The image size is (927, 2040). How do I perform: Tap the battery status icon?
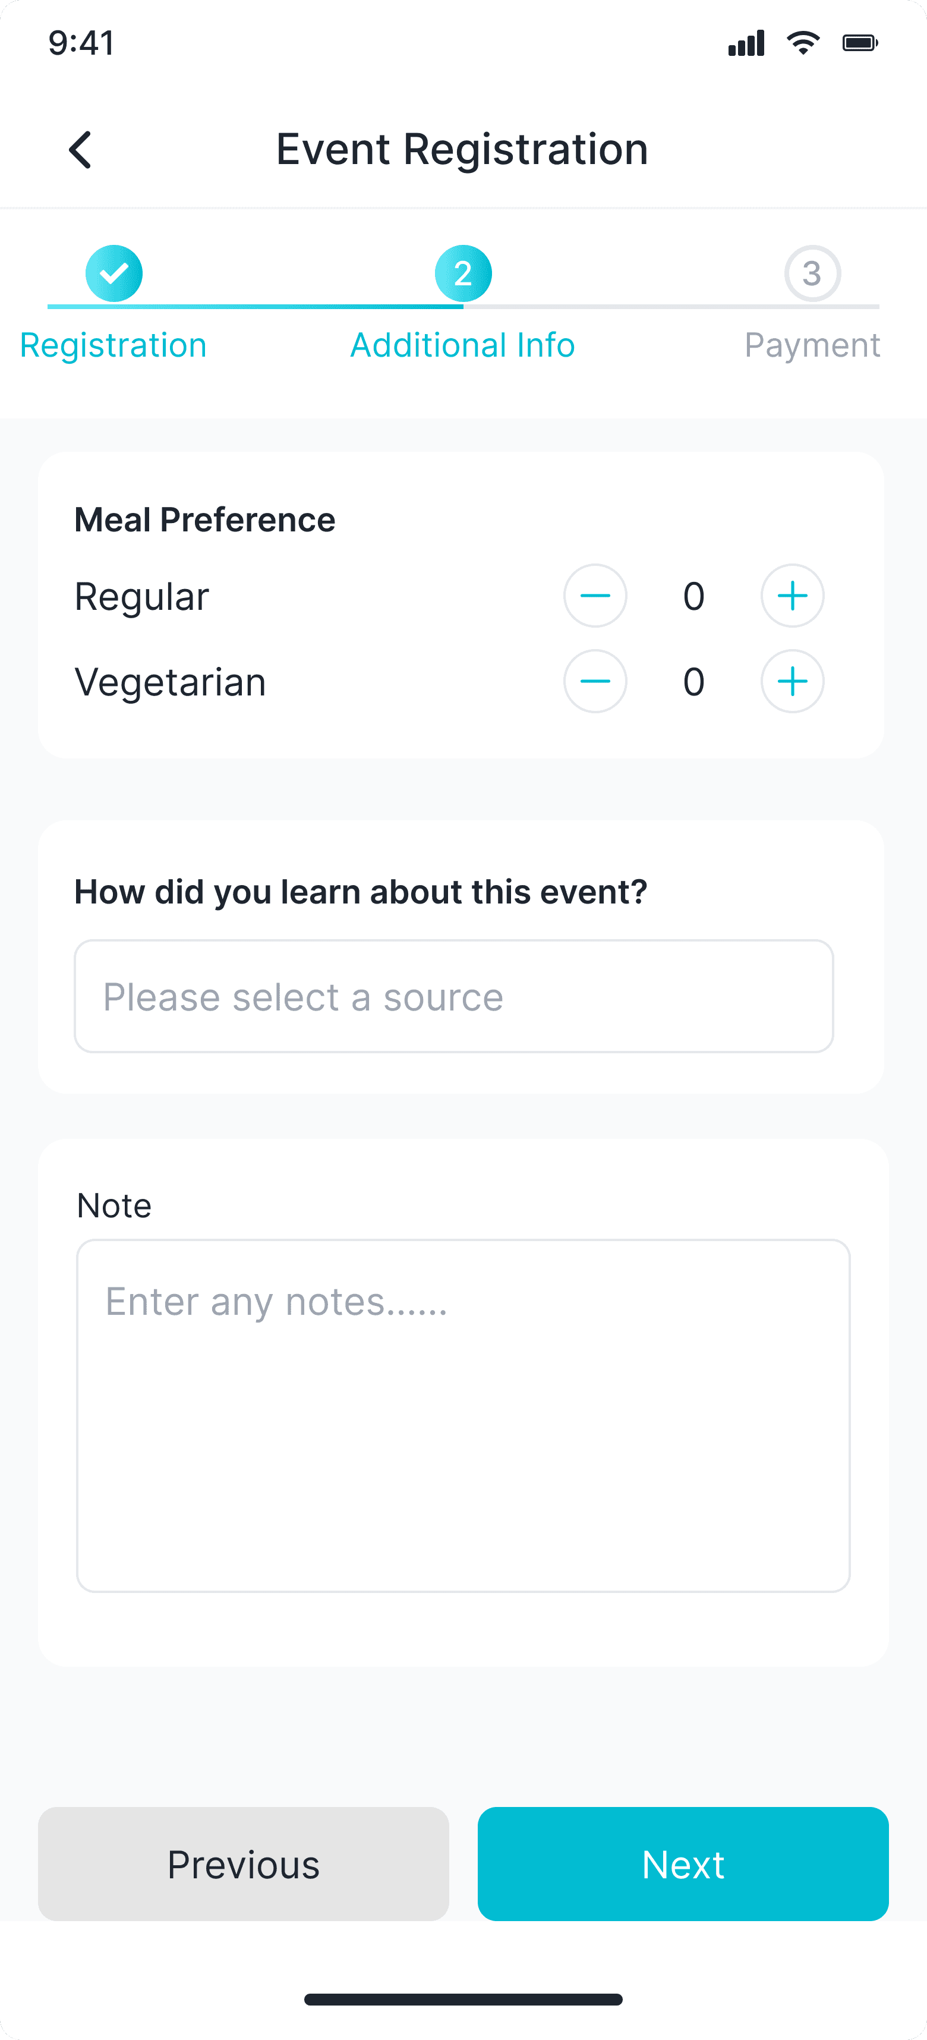(860, 43)
